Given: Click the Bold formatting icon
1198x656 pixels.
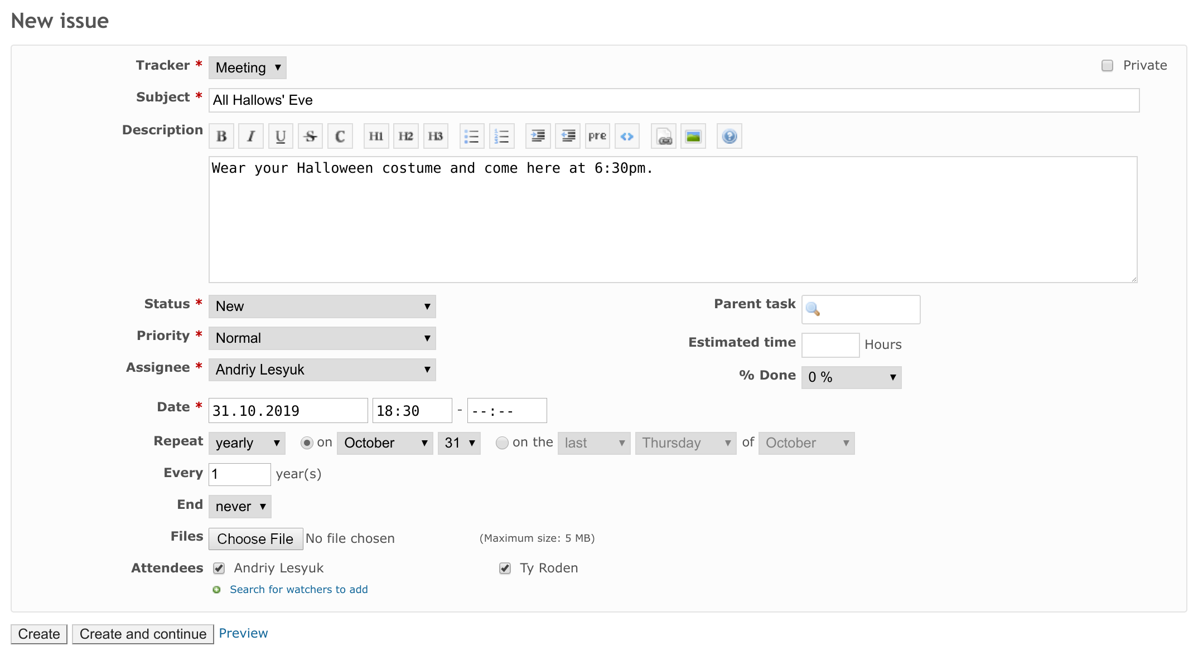Looking at the screenshot, I should point(221,136).
